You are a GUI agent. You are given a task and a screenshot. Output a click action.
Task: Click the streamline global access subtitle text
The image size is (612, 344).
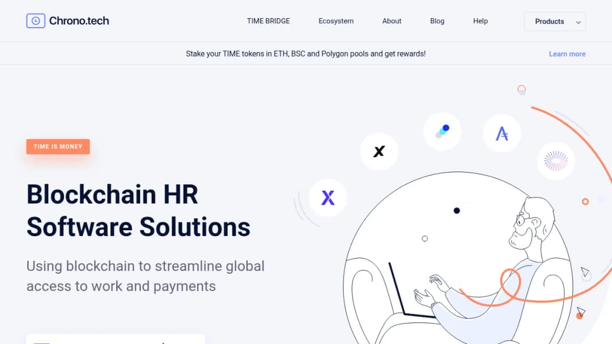[146, 276]
